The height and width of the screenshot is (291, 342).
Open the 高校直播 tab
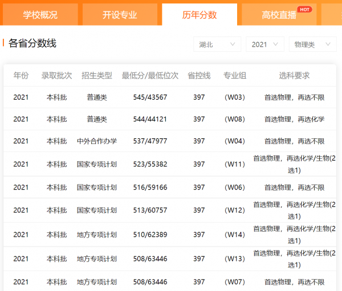[x=279, y=15]
